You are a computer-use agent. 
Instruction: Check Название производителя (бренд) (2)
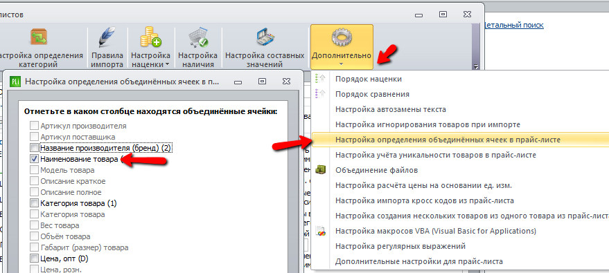pos(35,148)
